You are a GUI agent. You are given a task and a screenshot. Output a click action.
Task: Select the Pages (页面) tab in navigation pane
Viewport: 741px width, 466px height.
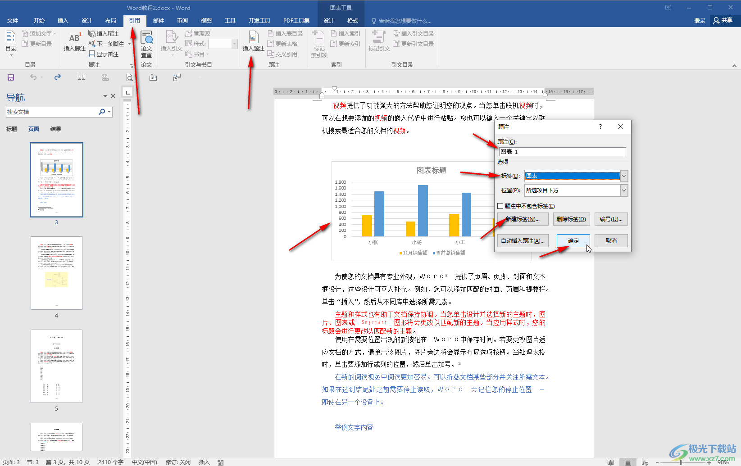(x=34, y=129)
